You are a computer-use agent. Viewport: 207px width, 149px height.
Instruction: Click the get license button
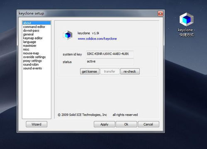pos(90,72)
